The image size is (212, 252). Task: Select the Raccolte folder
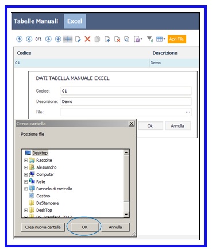44,160
